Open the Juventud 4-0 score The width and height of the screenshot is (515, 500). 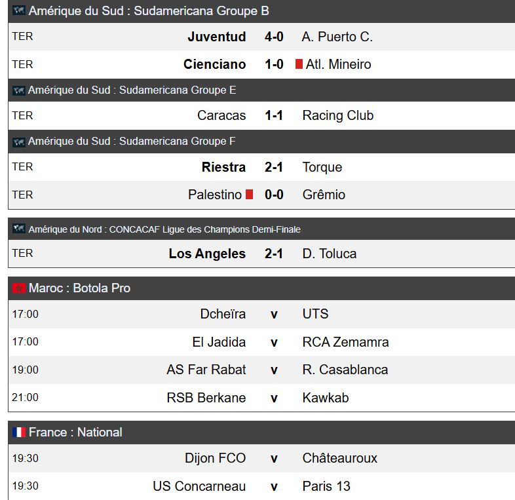pos(274,37)
